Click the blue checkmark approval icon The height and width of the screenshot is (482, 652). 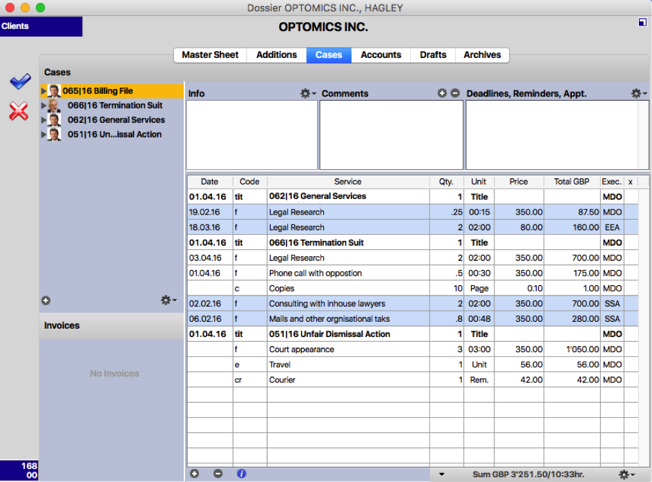[19, 82]
